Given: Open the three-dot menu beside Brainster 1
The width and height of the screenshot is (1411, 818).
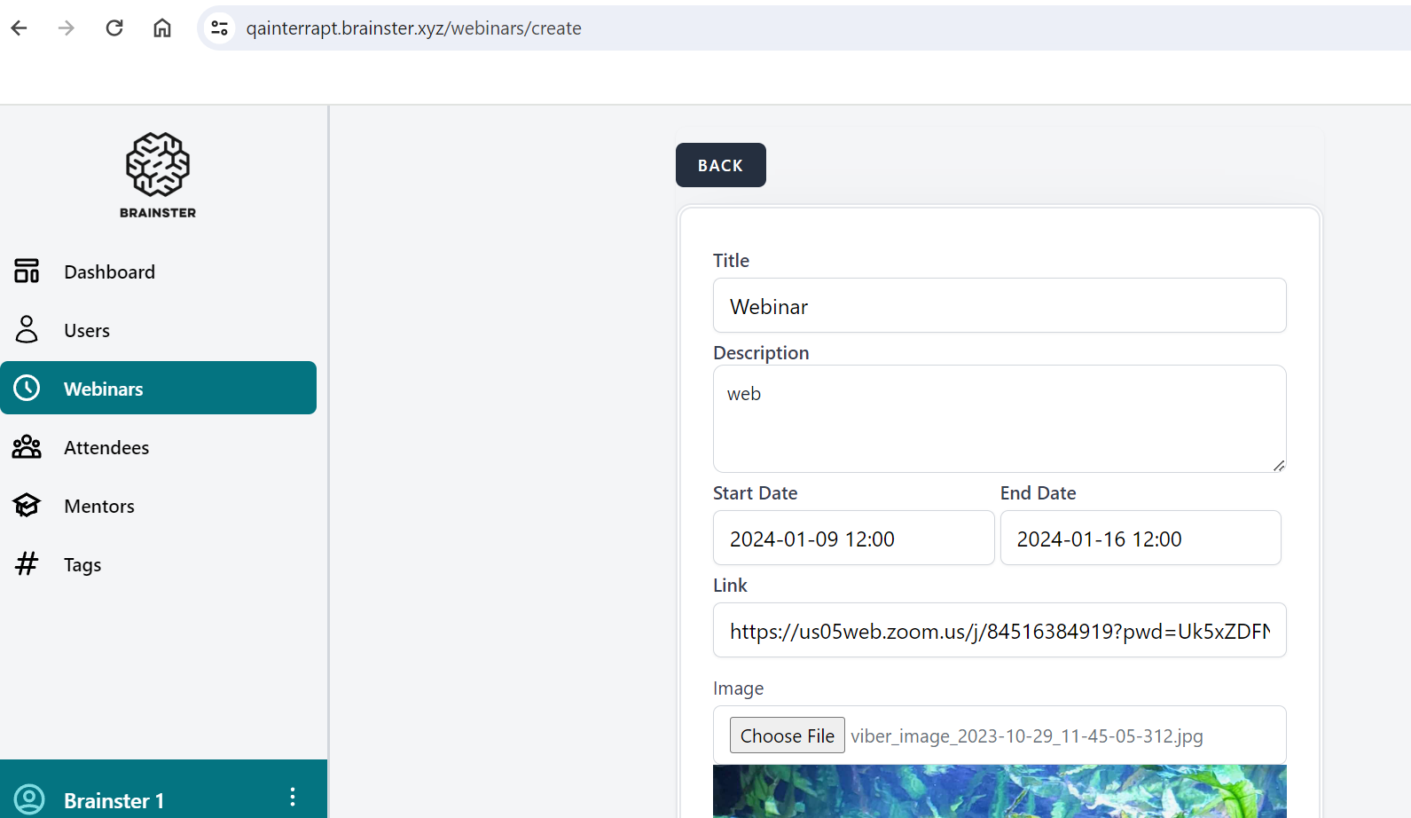Looking at the screenshot, I should coord(293,798).
